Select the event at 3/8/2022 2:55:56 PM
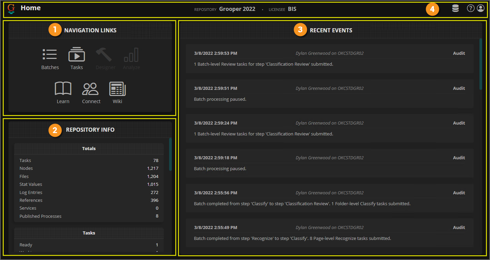The width and height of the screenshot is (490, 260). (x=330, y=198)
